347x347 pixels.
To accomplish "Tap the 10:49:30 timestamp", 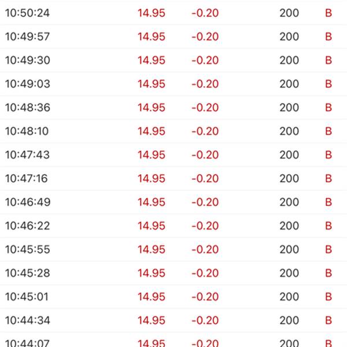I will (x=28, y=60).
